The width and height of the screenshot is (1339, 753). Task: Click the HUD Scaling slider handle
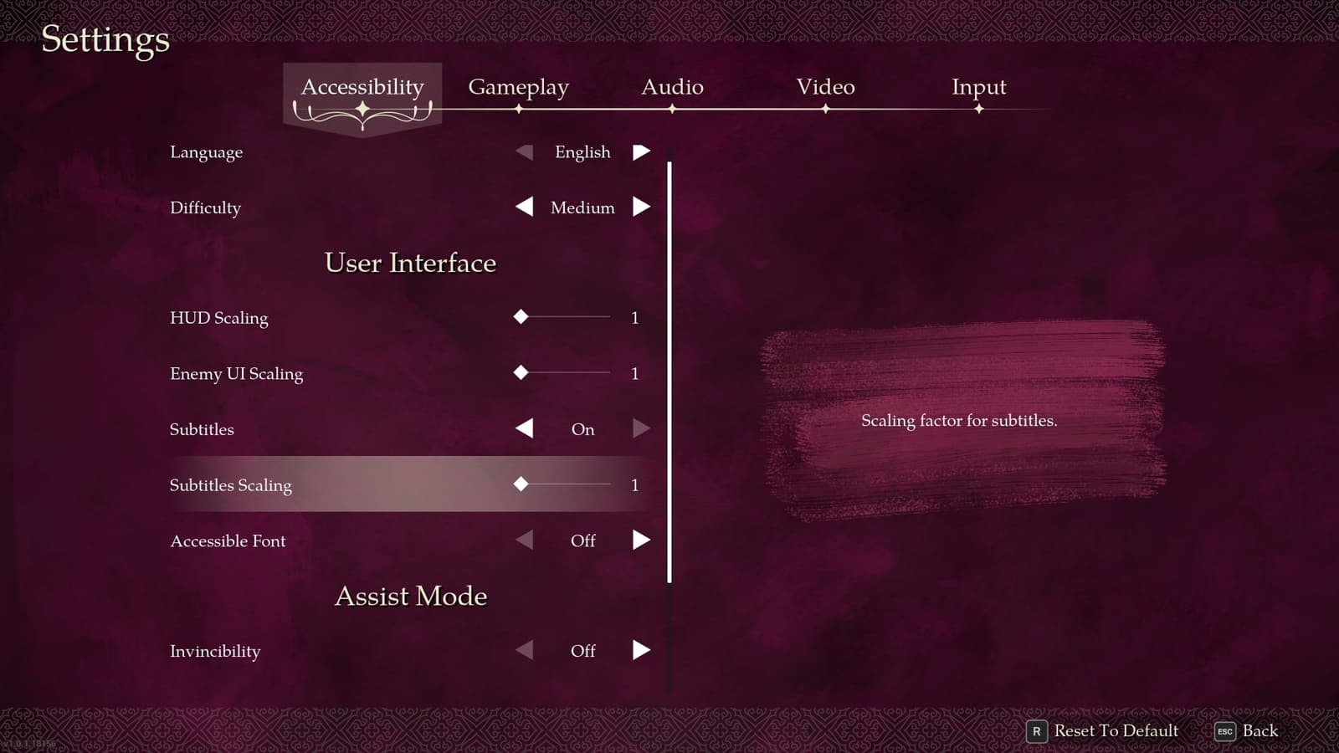(521, 316)
